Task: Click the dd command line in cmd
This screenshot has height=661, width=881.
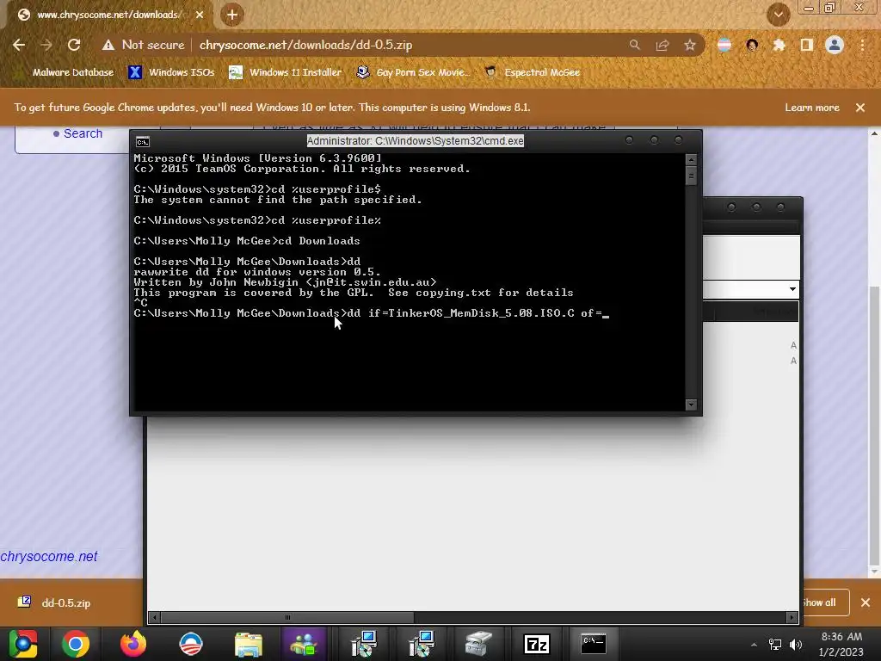Action: (x=372, y=313)
